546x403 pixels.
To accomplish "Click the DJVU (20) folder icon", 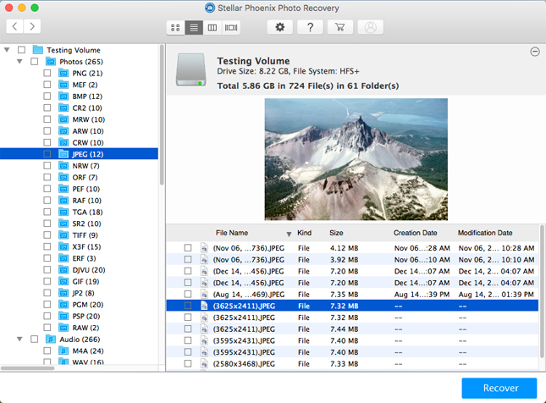I will pyautogui.click(x=63, y=270).
